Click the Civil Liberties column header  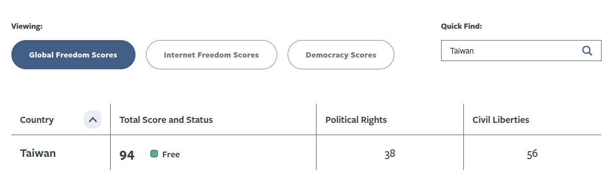coord(501,120)
